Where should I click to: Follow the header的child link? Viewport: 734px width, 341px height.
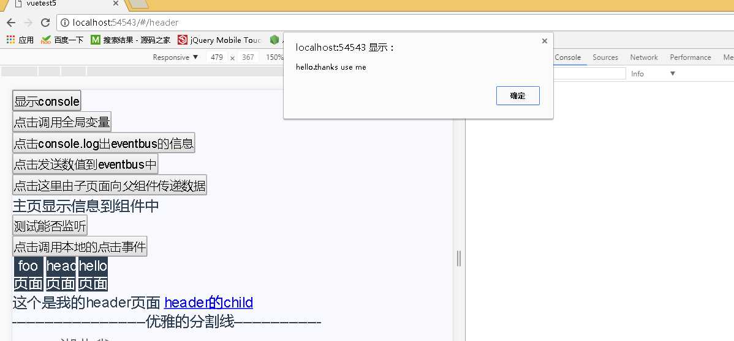(x=209, y=302)
